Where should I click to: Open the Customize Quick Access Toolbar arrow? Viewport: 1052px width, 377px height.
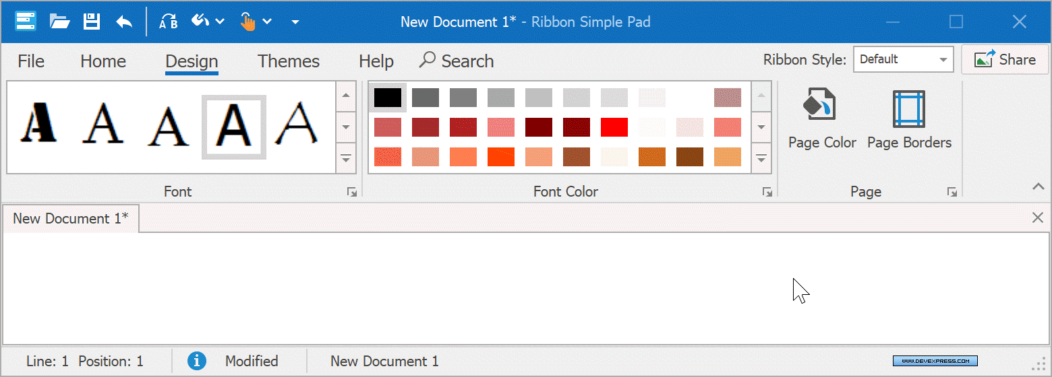295,22
